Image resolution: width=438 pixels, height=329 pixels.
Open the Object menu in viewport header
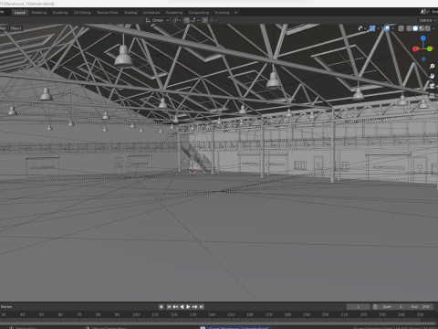click(16, 28)
